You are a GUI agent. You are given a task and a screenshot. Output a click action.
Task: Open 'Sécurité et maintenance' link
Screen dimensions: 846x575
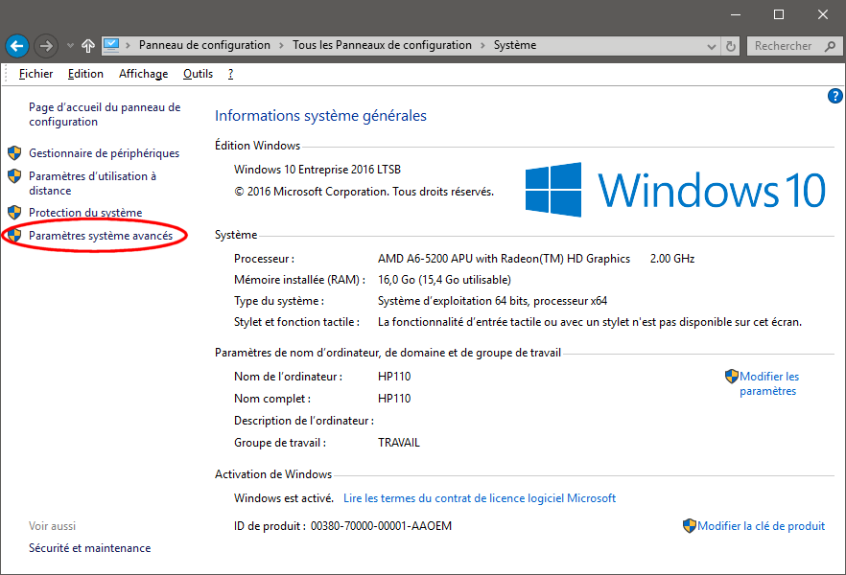pos(89,548)
